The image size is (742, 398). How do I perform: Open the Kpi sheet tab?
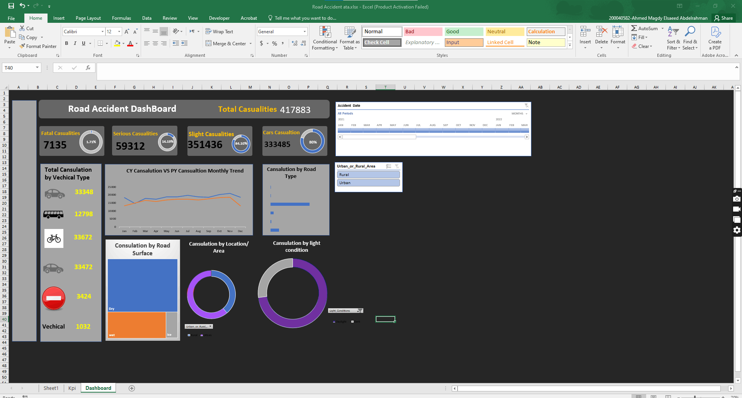[x=72, y=388]
